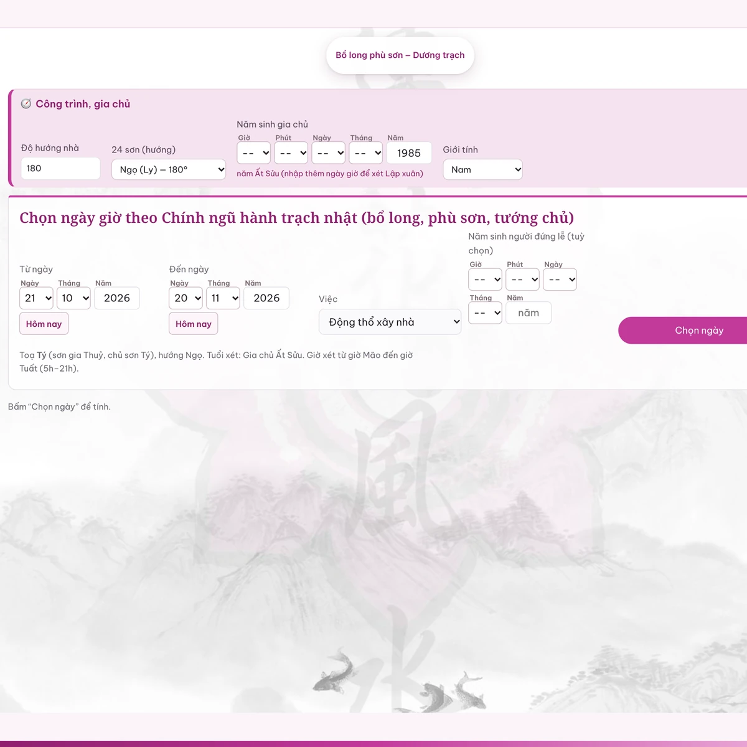Click the Đến ngày year field
The image size is (747, 747).
pyautogui.click(x=266, y=298)
